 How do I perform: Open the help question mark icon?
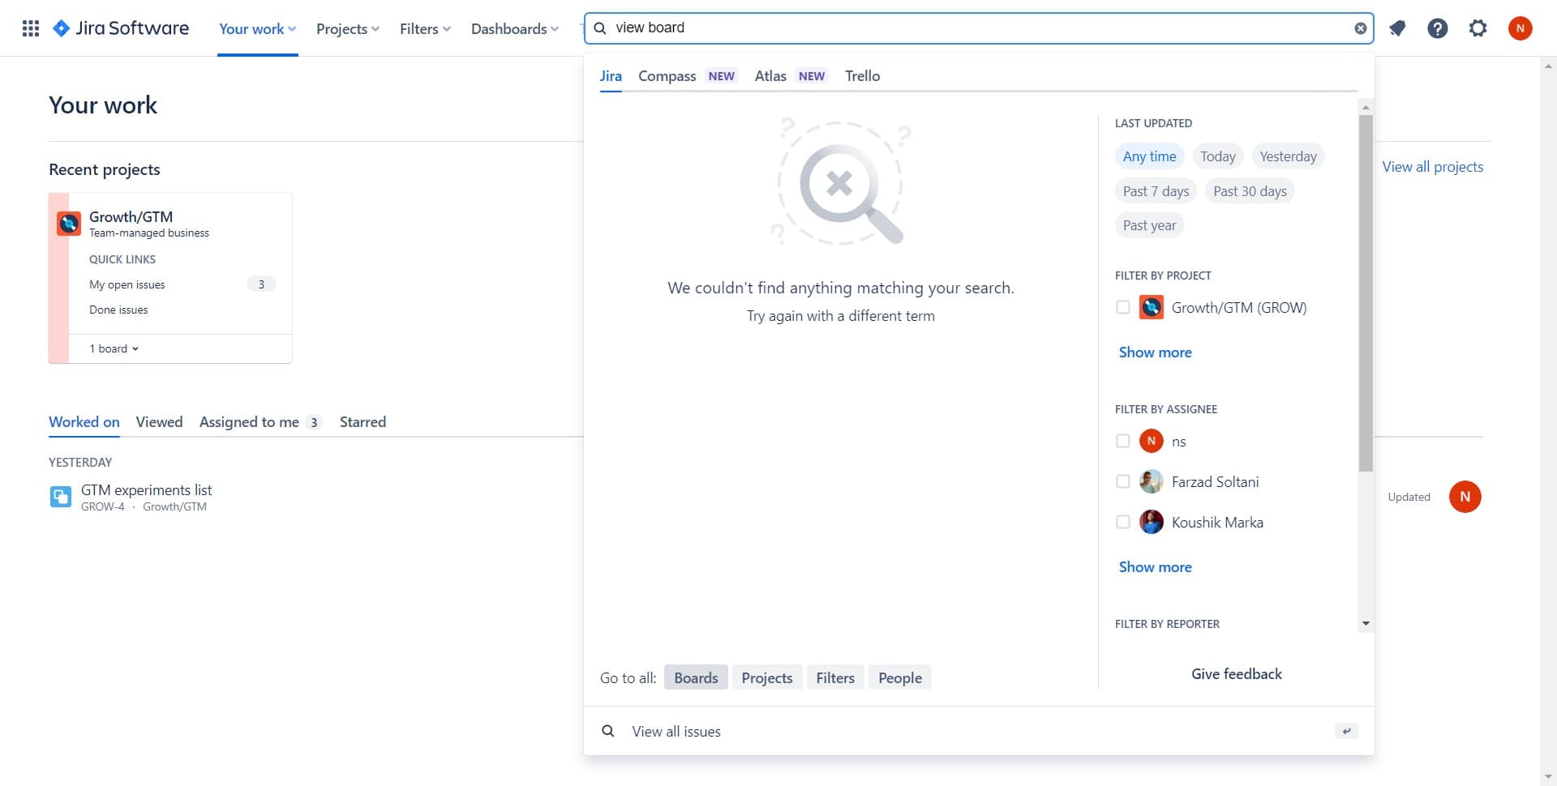point(1437,28)
